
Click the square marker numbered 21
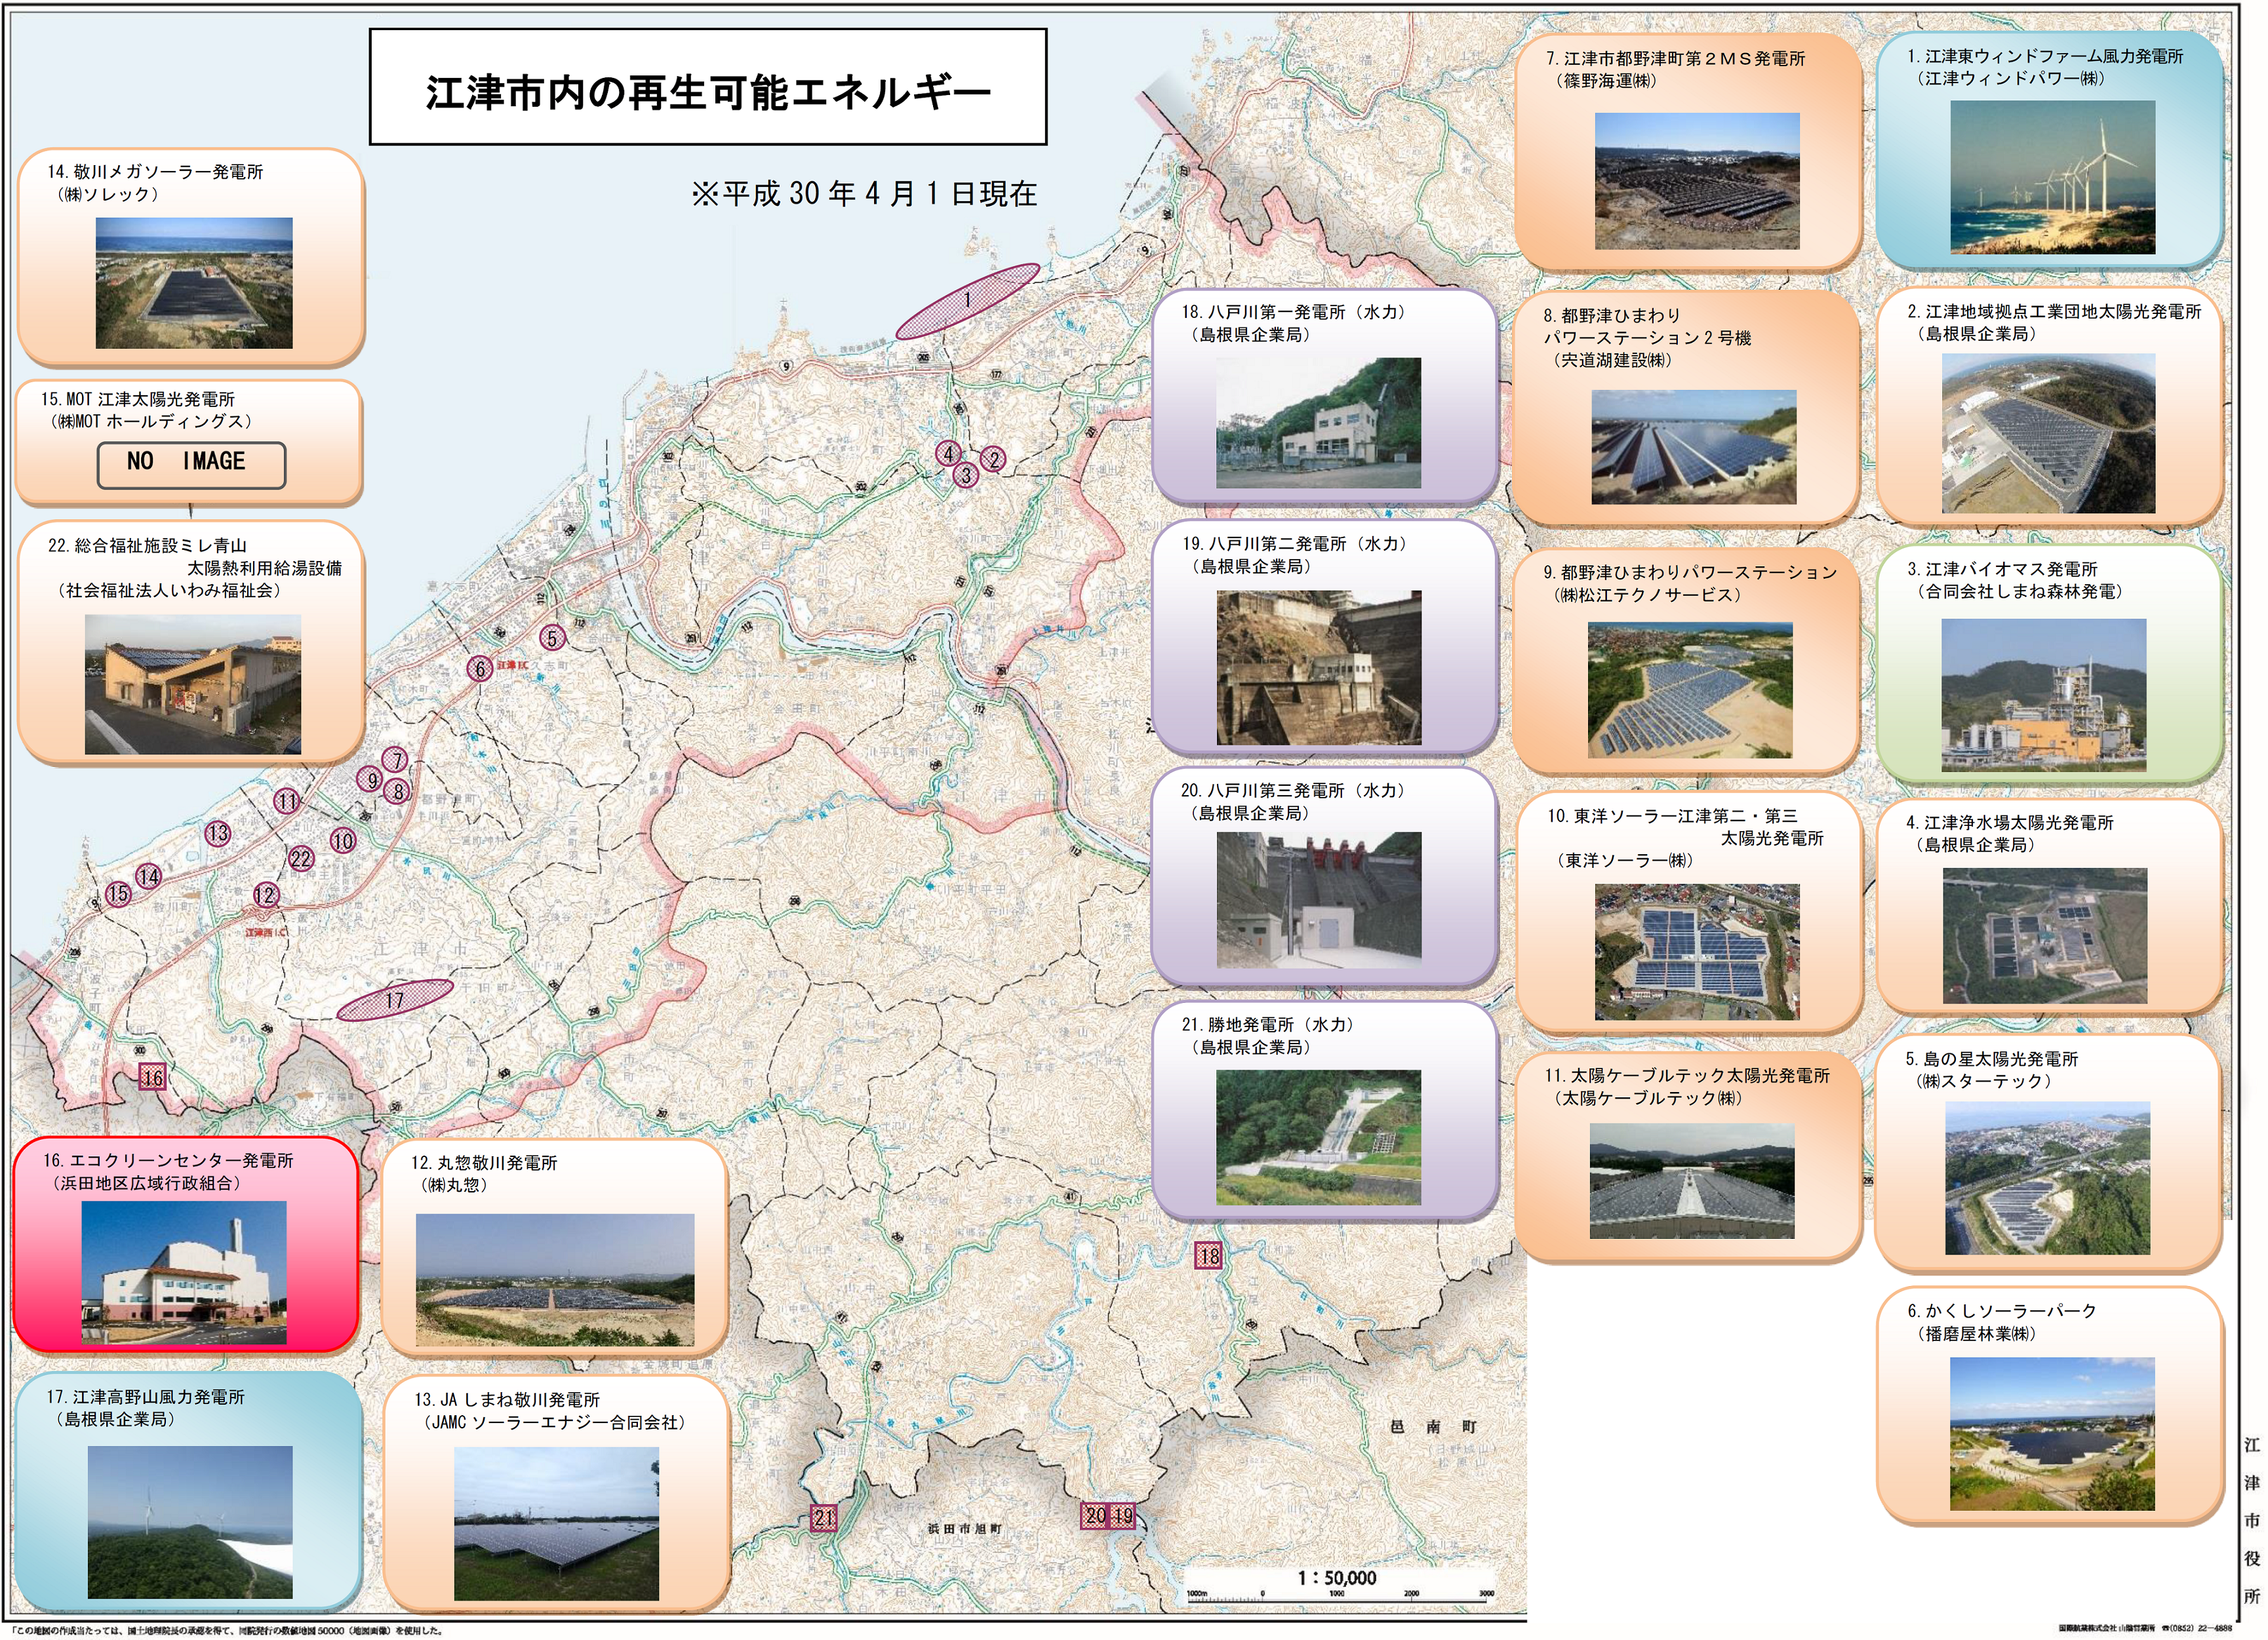[x=824, y=1518]
